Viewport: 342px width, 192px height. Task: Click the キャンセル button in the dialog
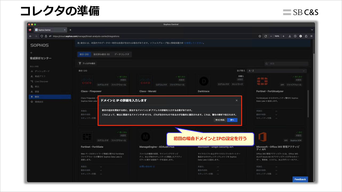pos(220,120)
